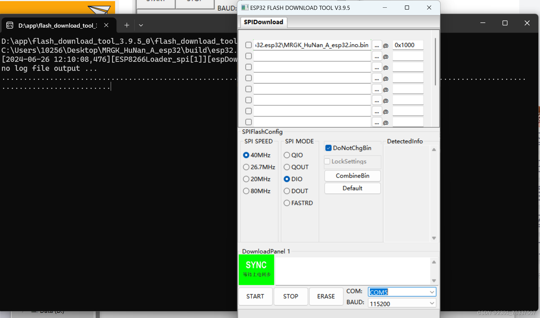
Task: Click the terminal icon in the tab
Action: (10, 25)
